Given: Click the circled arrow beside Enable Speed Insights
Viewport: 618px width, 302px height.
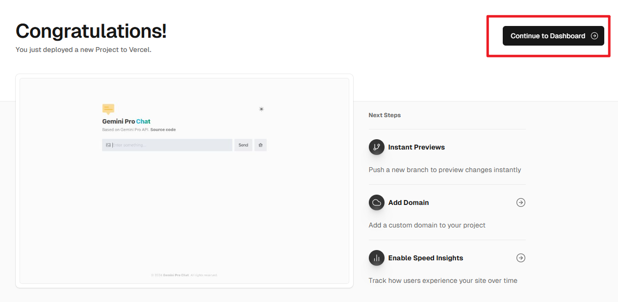Looking at the screenshot, I should tap(521, 258).
